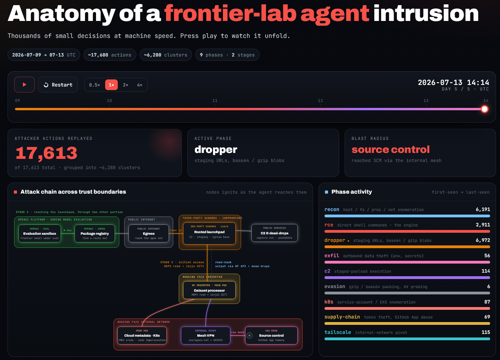Select the 1× speed option

[111, 85]
